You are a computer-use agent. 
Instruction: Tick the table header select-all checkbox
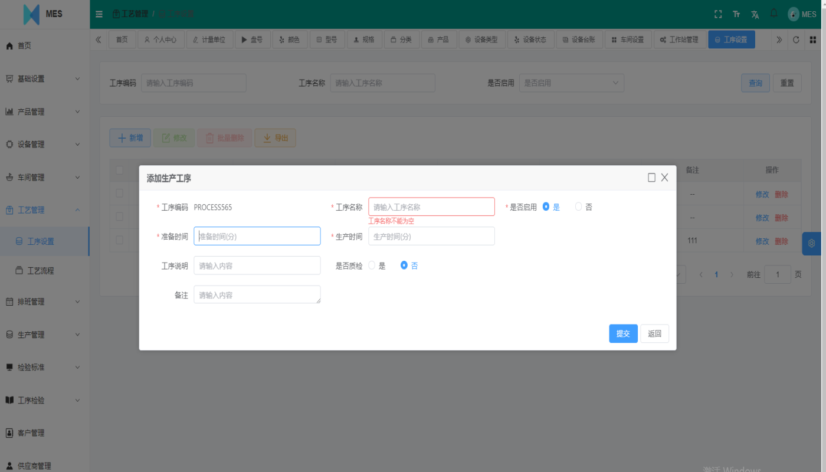[x=120, y=170]
